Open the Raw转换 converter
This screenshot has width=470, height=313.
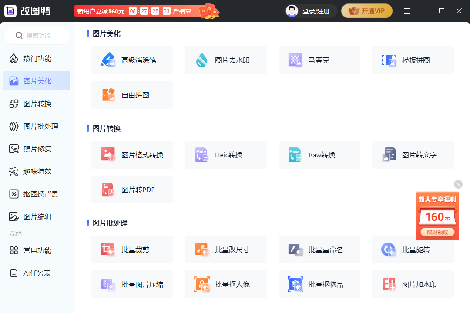[319, 155]
